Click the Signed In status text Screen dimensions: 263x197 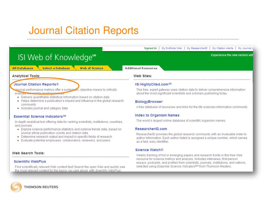150,48
